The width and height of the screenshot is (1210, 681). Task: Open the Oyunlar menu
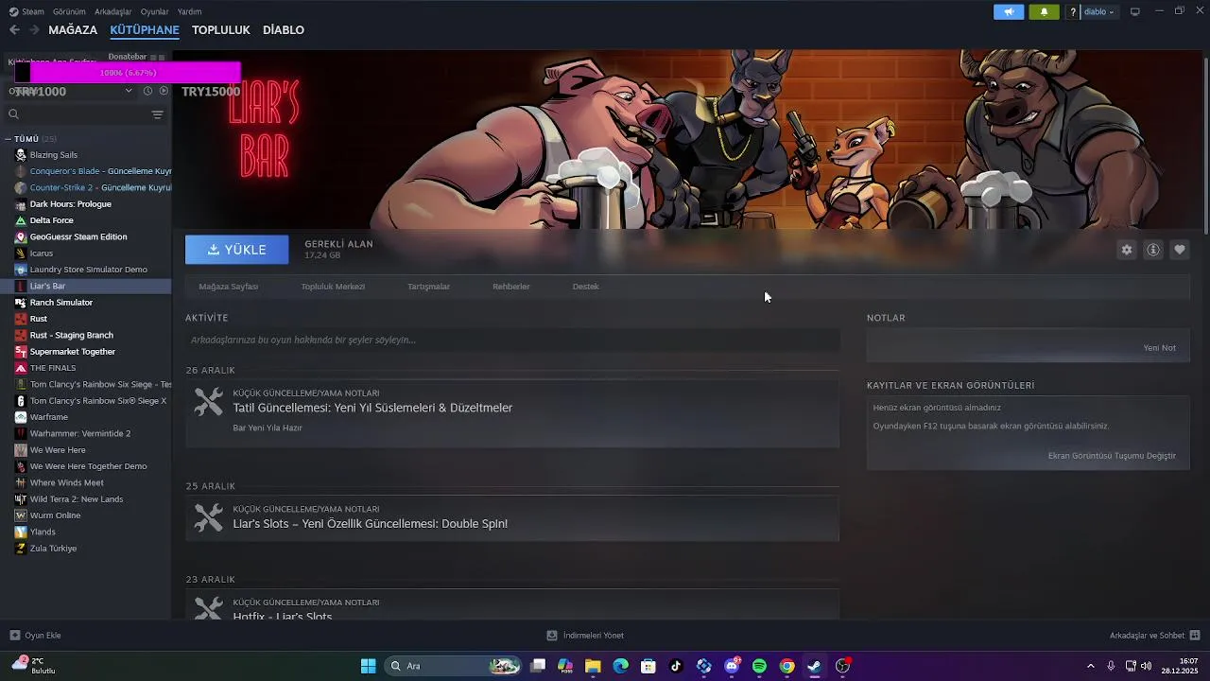(154, 11)
